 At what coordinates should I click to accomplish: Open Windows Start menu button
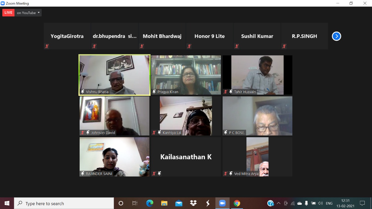[7, 203]
